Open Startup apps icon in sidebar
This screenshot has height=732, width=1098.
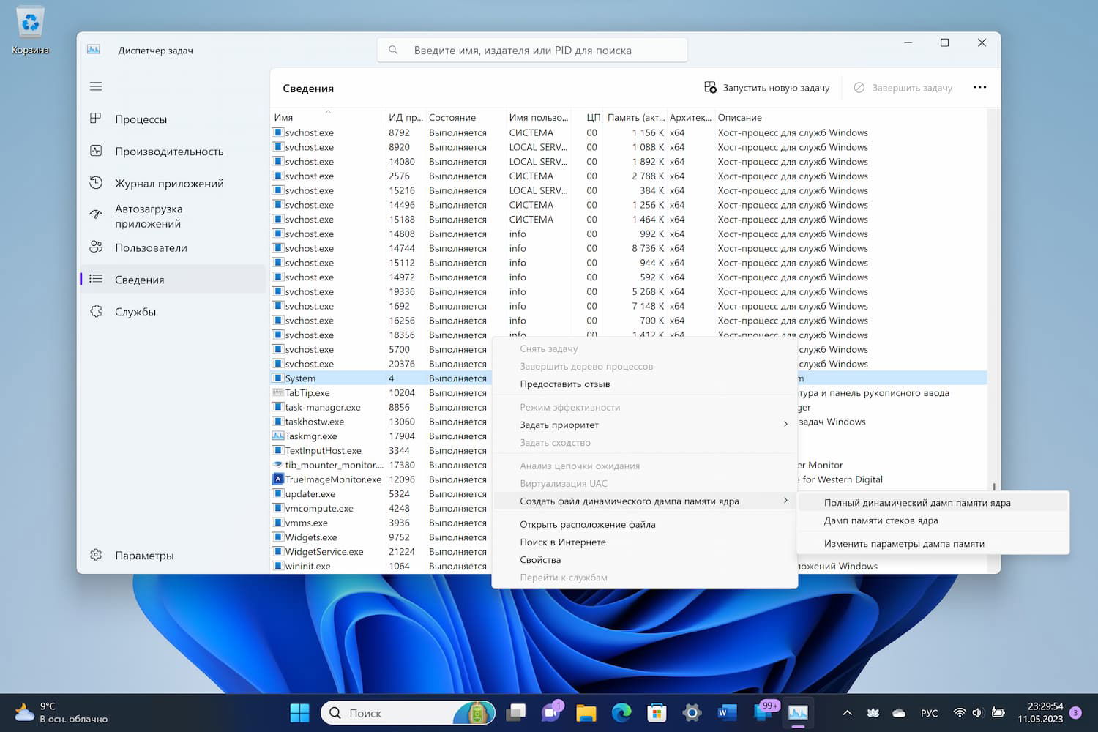[x=96, y=214]
